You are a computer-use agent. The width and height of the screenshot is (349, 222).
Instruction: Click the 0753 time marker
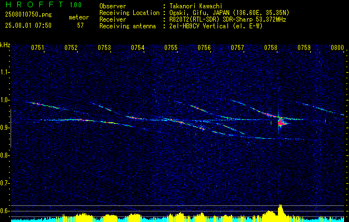[104, 48]
